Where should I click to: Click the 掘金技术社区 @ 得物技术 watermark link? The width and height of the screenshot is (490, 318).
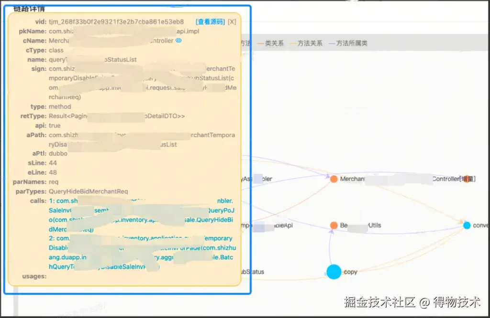pyautogui.click(x=412, y=303)
